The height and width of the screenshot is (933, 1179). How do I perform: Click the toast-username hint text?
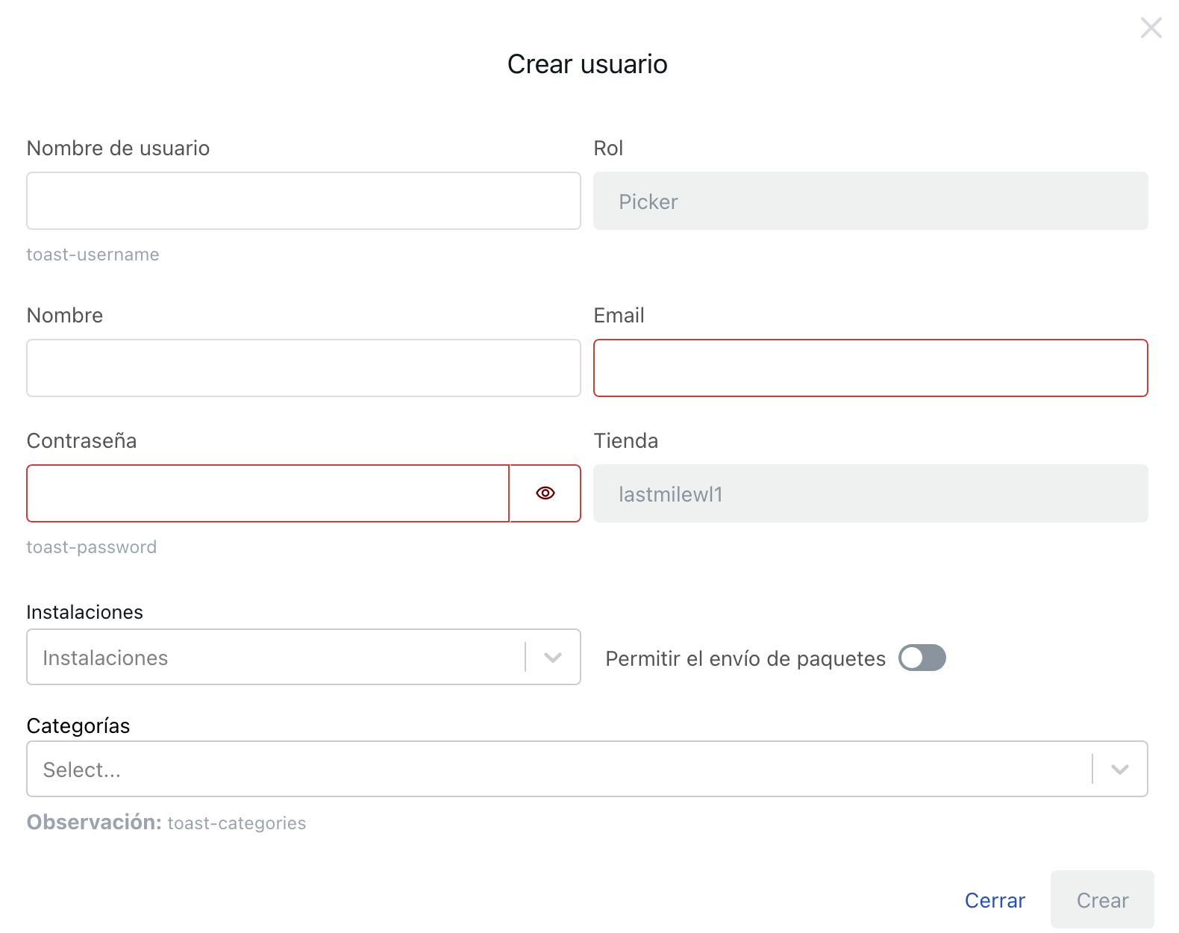[93, 255]
